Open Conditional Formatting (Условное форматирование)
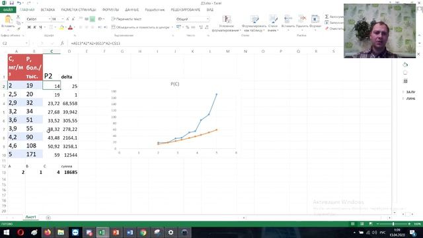Image resolution: width=423 pixels, height=238 pixels. coord(226,24)
